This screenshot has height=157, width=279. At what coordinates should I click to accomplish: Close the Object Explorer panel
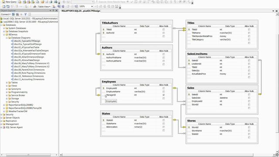point(57,10)
